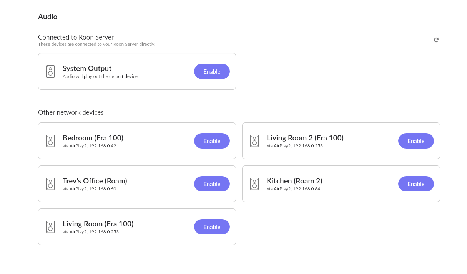The image size is (467, 274).
Task: Click the Living Room 2 speaker icon
Action: [x=254, y=141]
